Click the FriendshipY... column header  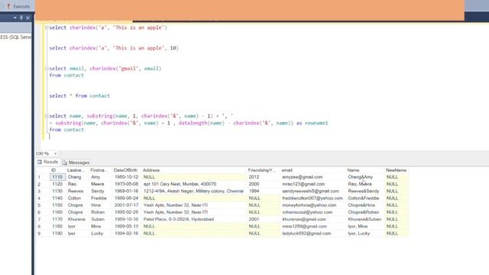263,170
